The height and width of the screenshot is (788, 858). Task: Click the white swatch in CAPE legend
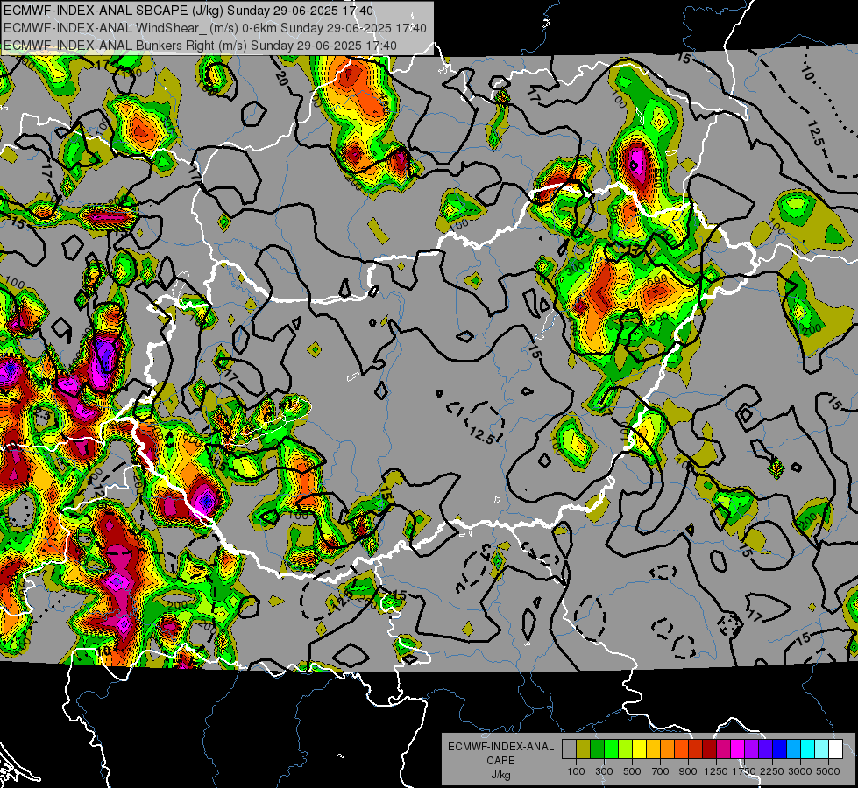pyautogui.click(x=836, y=749)
